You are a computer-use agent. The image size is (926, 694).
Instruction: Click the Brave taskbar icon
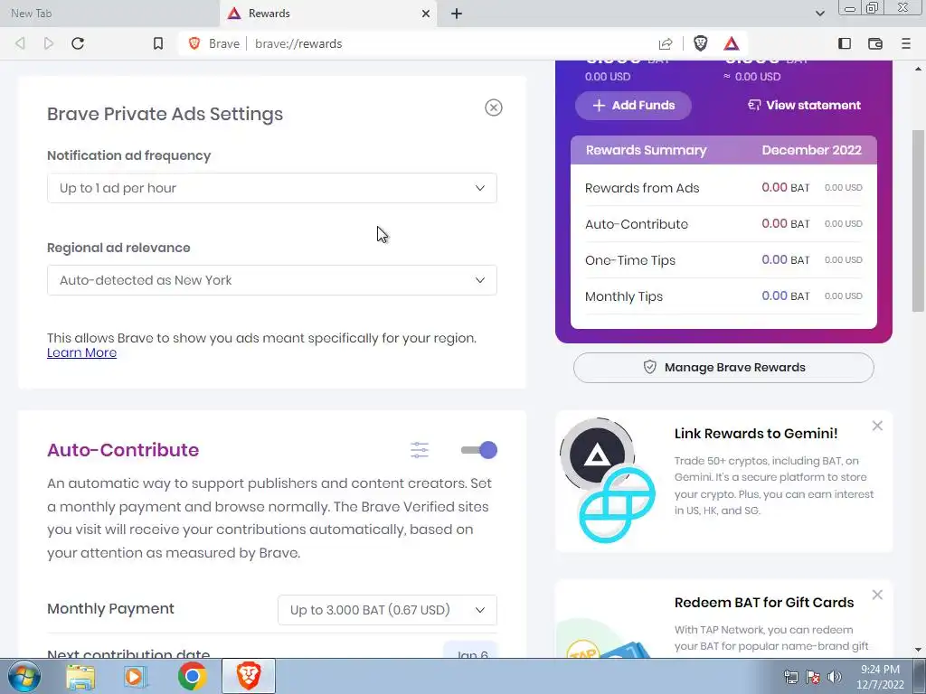pos(249,676)
